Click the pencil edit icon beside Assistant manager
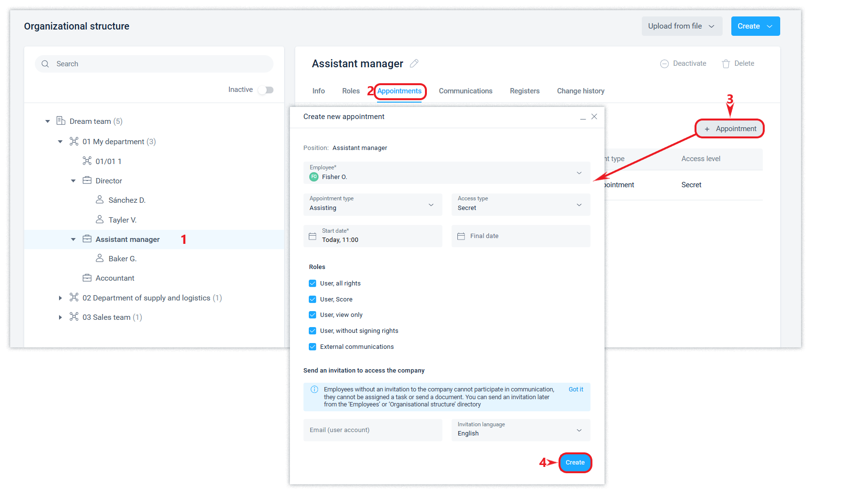862x494 pixels. tap(414, 63)
